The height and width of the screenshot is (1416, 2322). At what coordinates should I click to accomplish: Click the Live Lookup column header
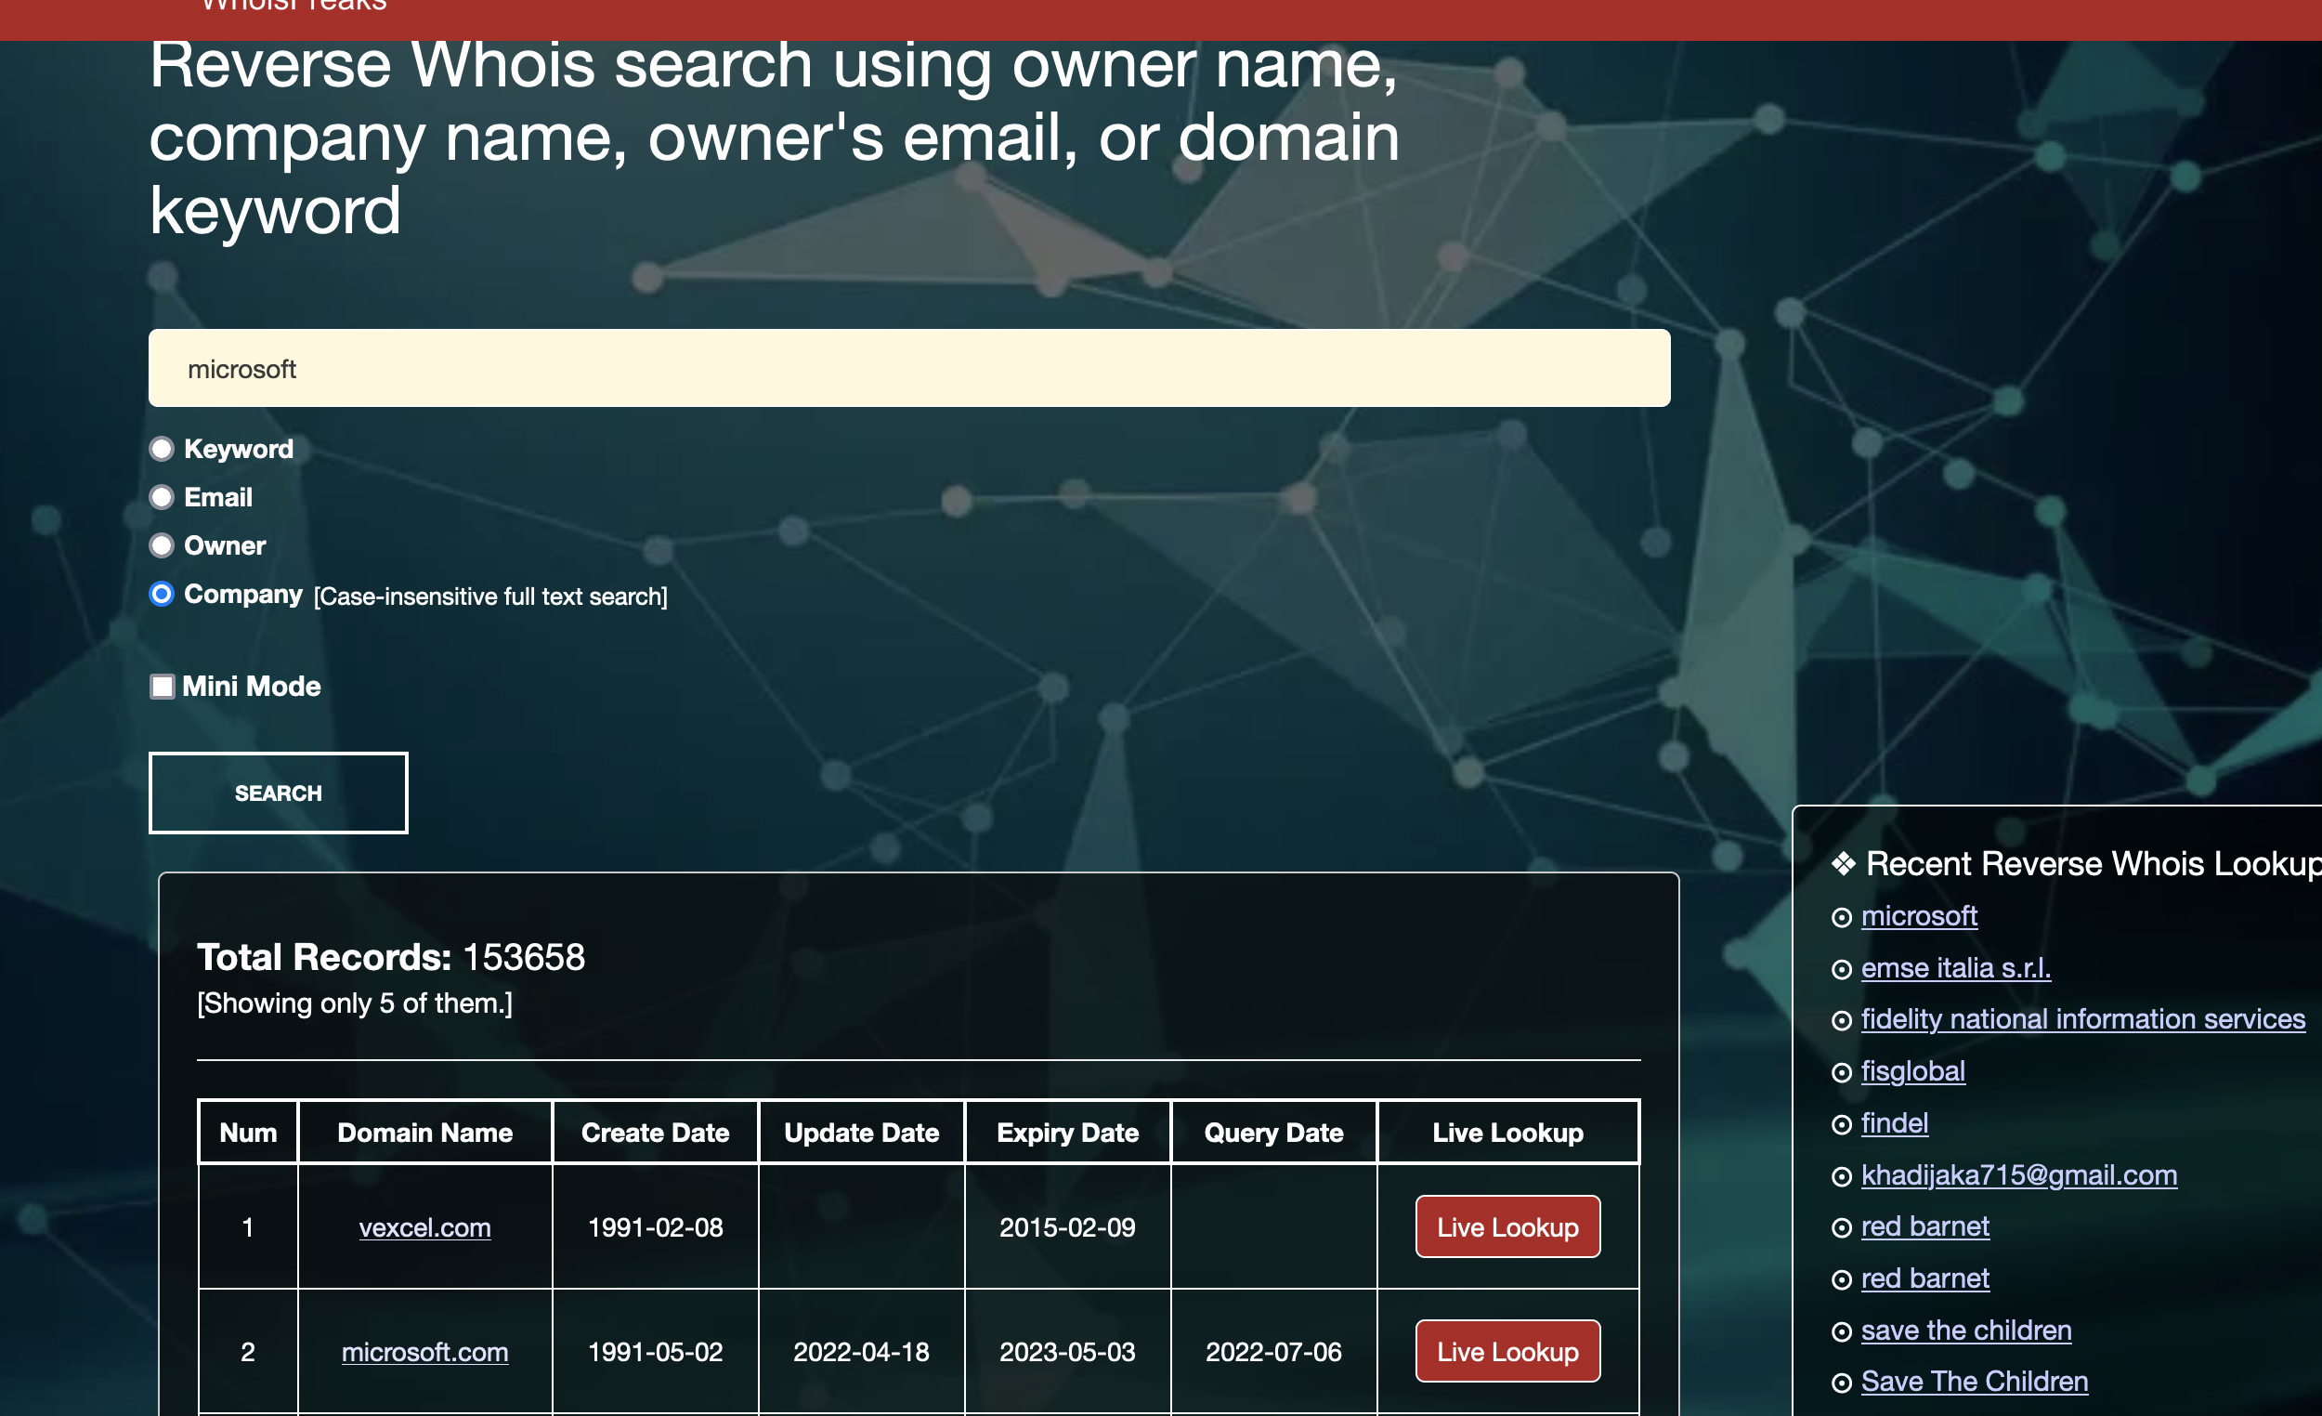(1507, 1133)
